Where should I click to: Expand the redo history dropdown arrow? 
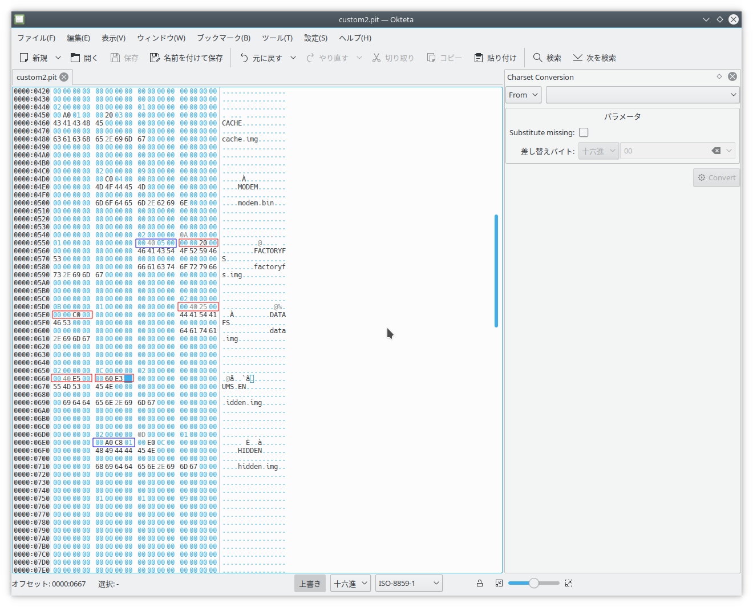pos(359,58)
